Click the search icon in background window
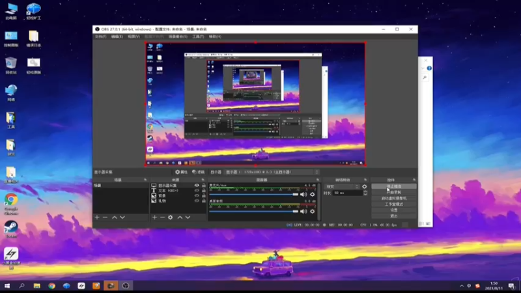The image size is (521, 293). coord(425,77)
